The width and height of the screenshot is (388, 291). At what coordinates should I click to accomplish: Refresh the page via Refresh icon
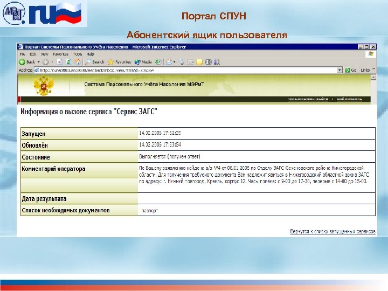[68, 62]
